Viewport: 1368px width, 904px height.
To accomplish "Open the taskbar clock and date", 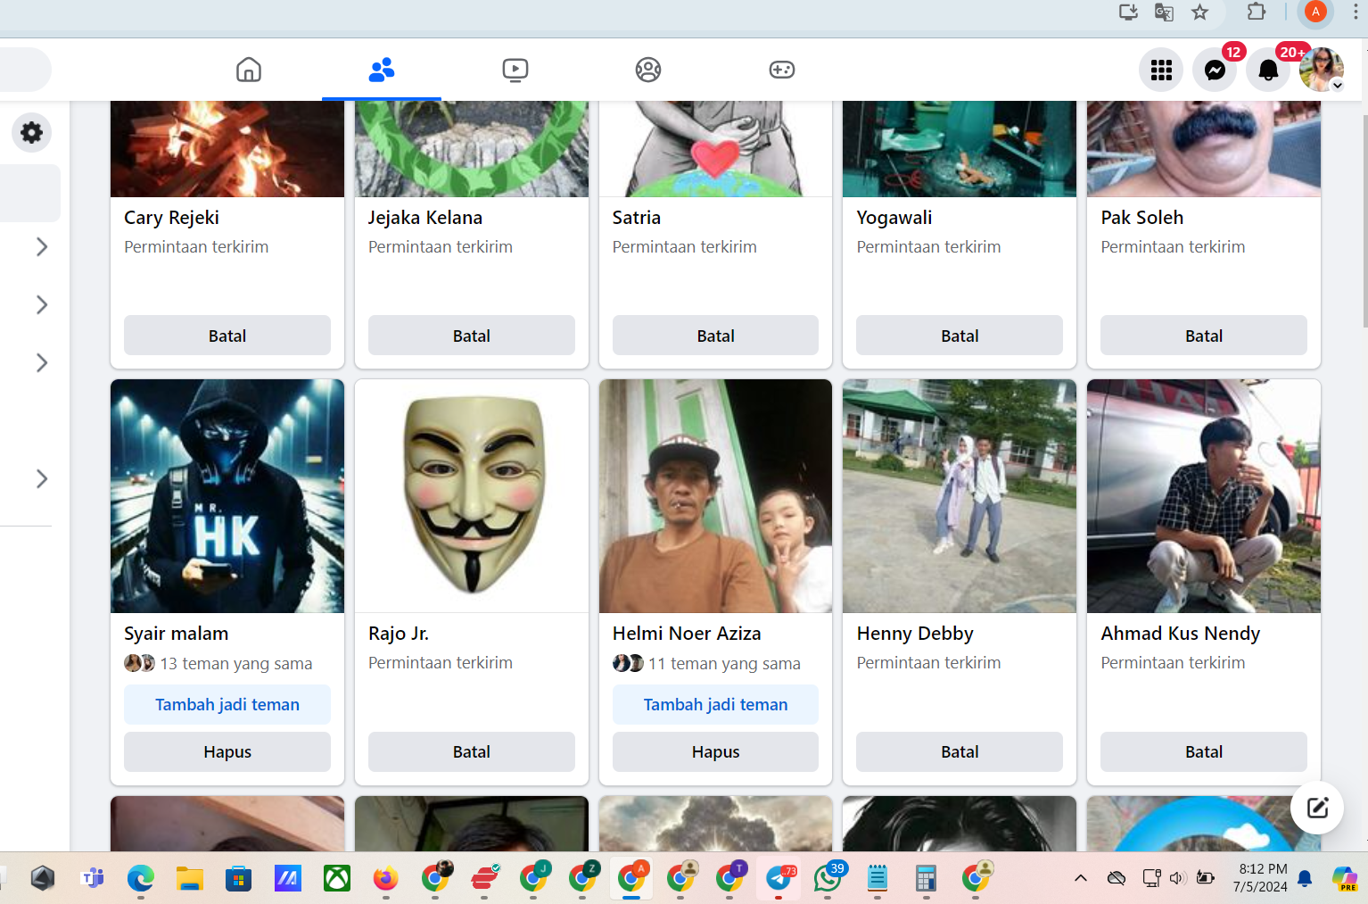I will coord(1260,878).
